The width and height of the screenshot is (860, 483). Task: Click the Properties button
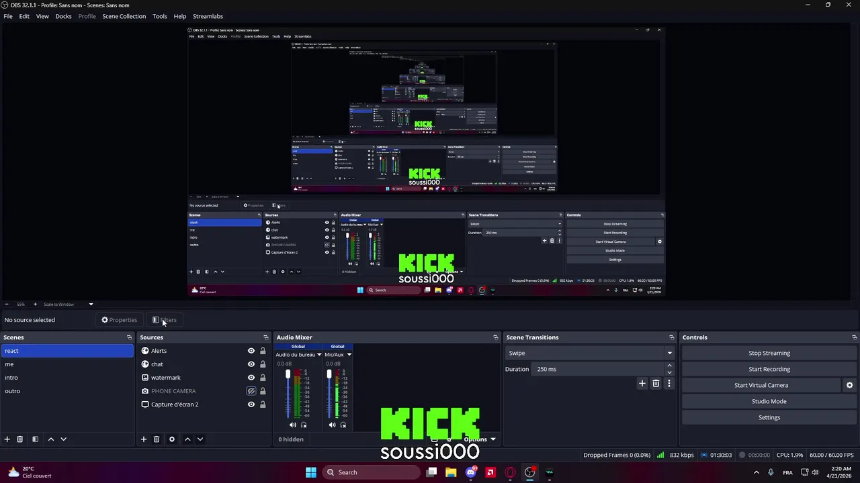119,320
